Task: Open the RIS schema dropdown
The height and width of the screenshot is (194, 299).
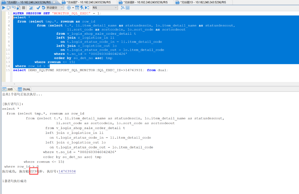Action: pos(105,7)
